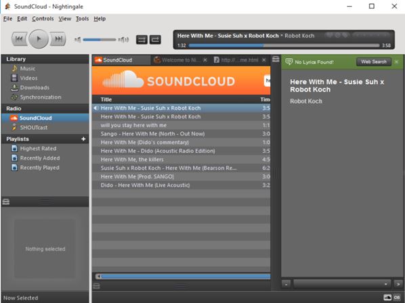Open Music library
Viewport: 405px width, 303px height.
(27, 68)
